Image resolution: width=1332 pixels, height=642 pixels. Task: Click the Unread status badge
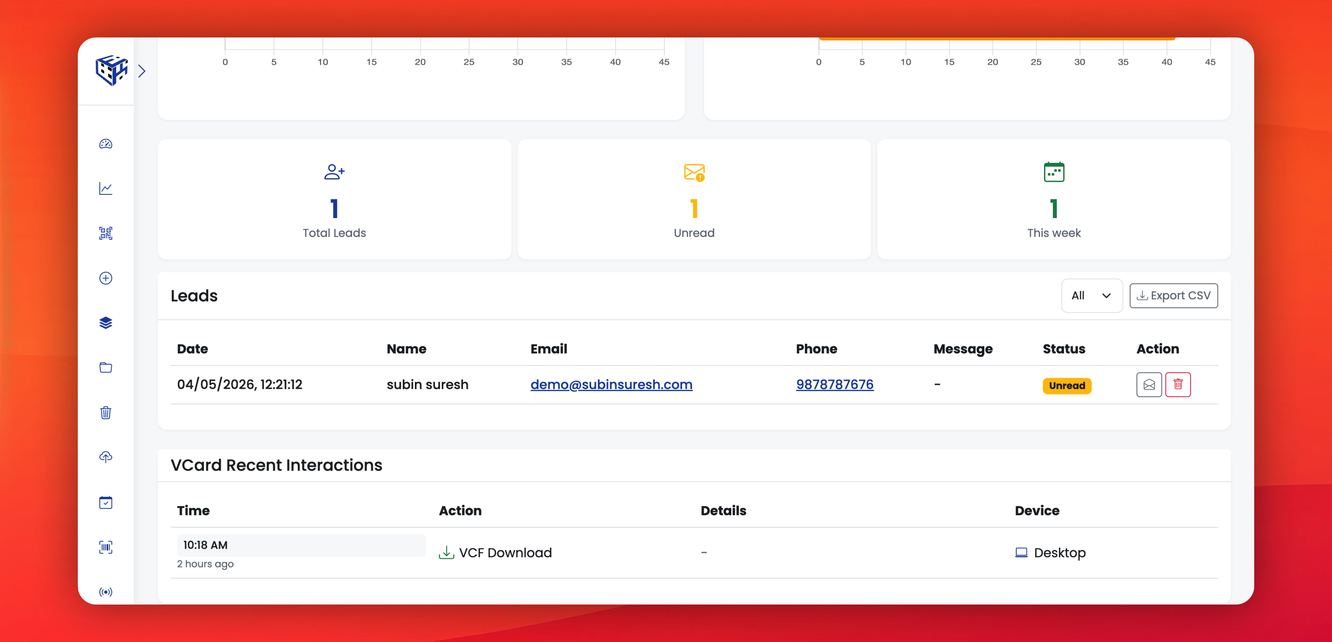tap(1067, 385)
